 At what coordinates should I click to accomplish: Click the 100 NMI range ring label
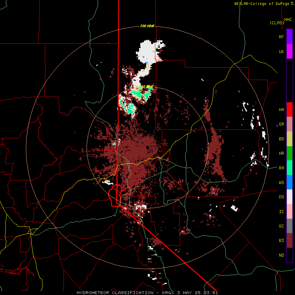(x=147, y=26)
